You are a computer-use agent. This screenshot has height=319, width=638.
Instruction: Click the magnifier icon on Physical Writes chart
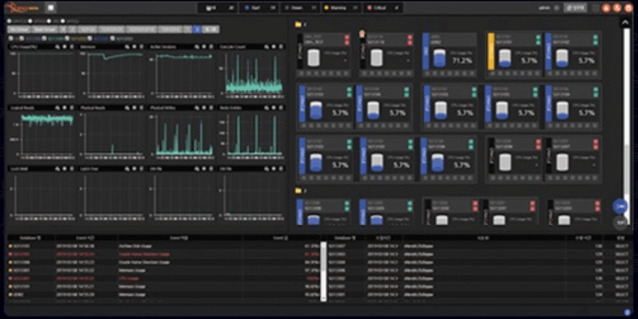(x=197, y=108)
